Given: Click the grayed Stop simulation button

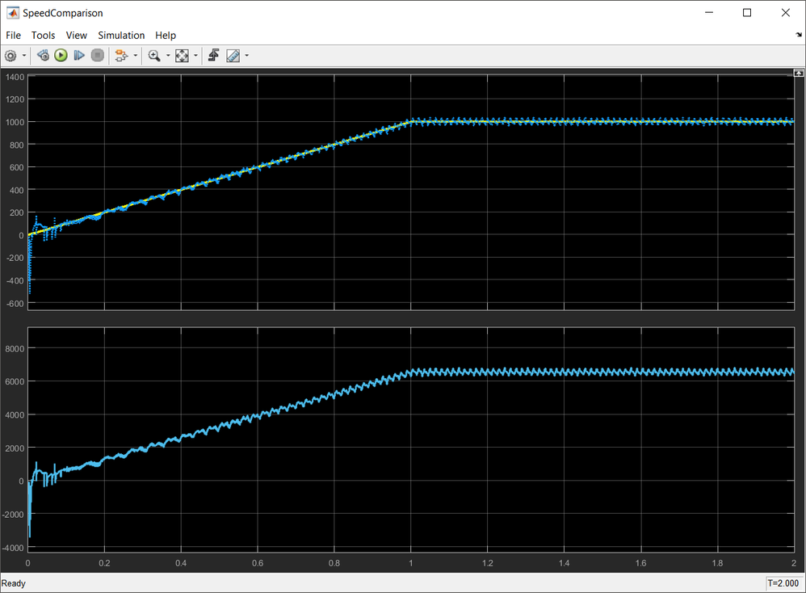Looking at the screenshot, I should 97,56.
